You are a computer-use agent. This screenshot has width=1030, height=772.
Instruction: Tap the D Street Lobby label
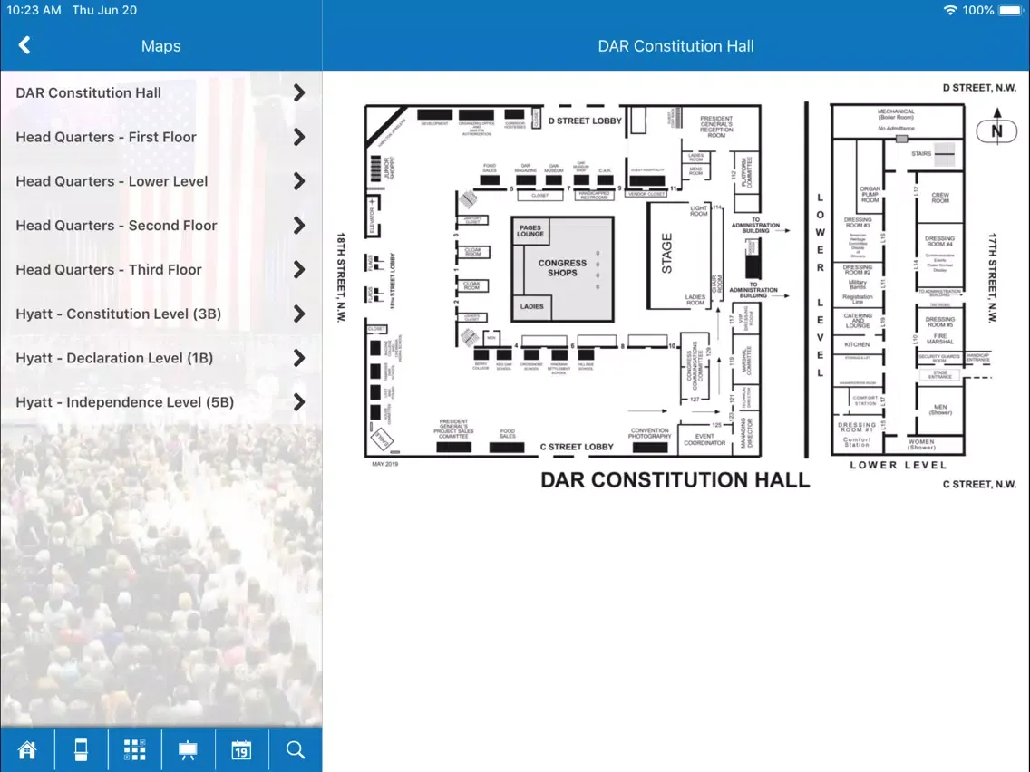pyautogui.click(x=585, y=121)
